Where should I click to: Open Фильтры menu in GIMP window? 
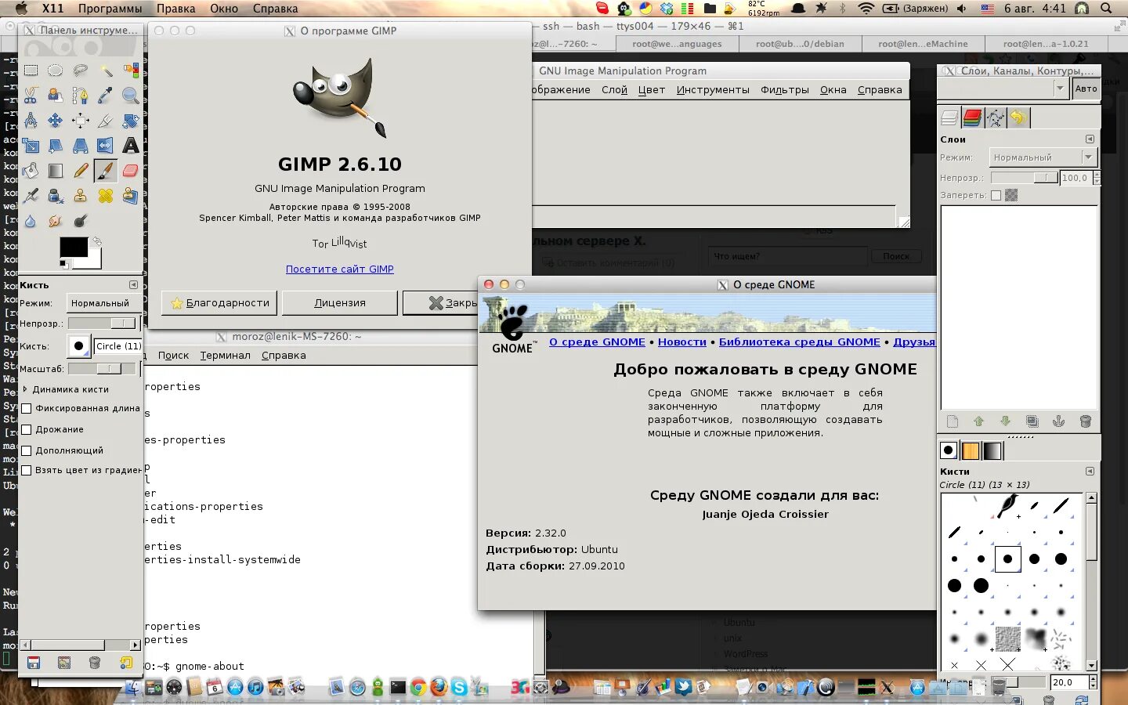pyautogui.click(x=785, y=89)
